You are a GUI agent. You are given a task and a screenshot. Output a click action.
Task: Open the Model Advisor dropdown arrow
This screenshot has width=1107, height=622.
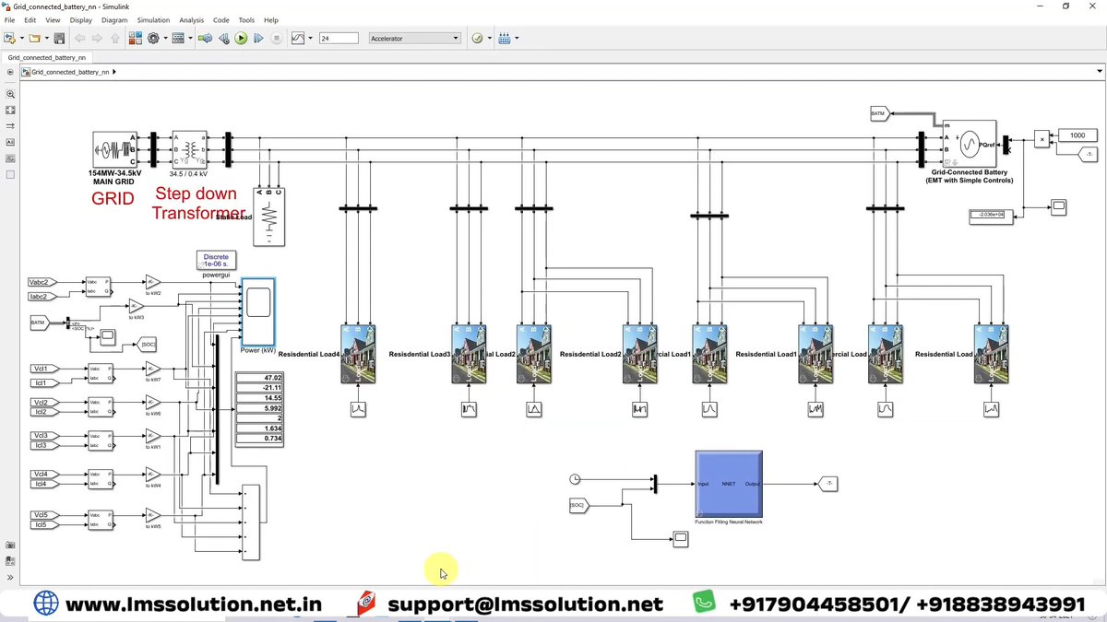point(489,38)
